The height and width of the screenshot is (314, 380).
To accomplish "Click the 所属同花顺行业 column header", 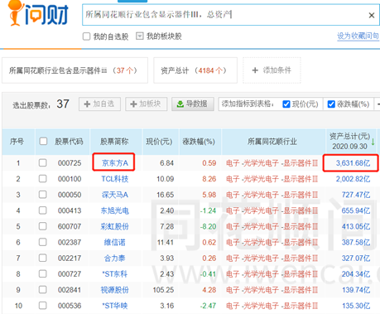I will click(272, 142).
